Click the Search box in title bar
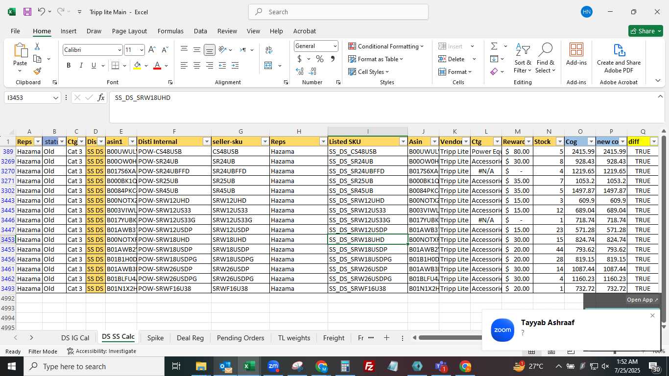This screenshot has height=376, width=669. [x=338, y=12]
